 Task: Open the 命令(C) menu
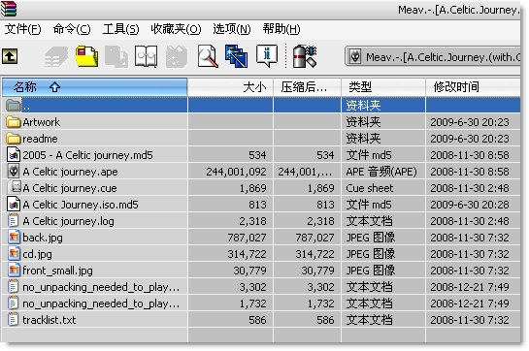pyautogui.click(x=72, y=29)
